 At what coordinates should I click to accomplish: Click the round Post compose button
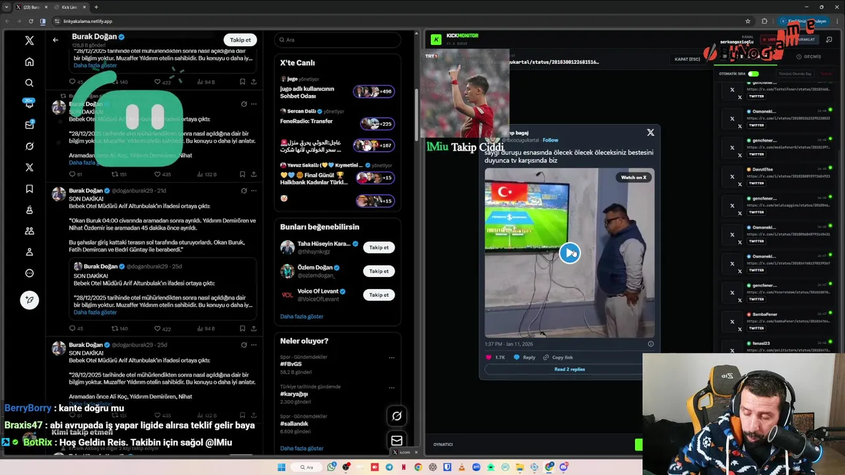(29, 300)
